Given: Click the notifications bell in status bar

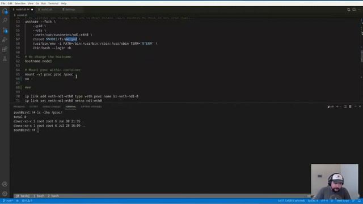Looking at the screenshot, I should point(359,201).
